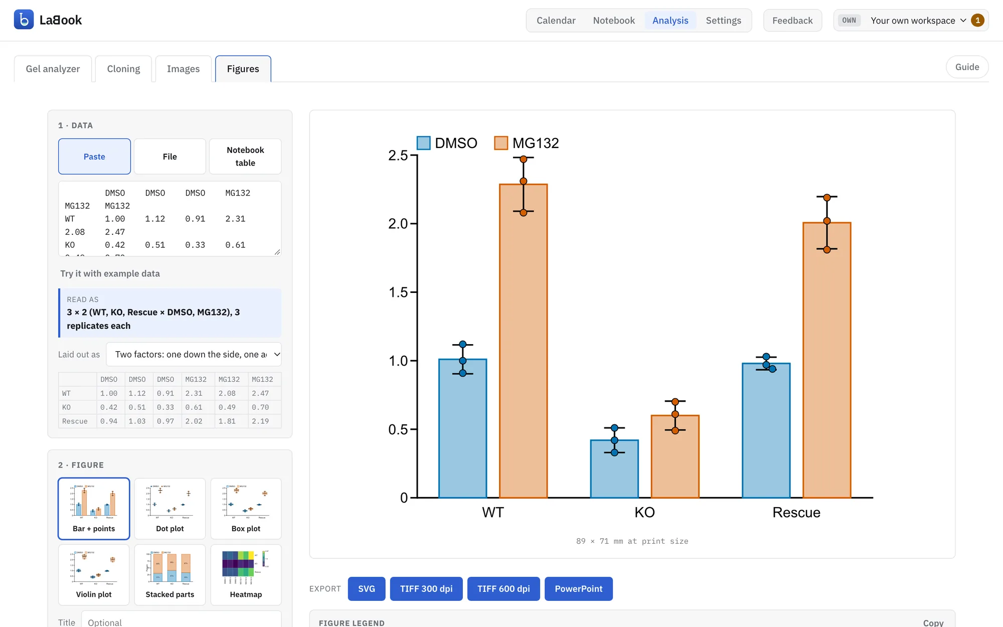The width and height of the screenshot is (1003, 627).
Task: Select the Dot plot figure type
Action: [170, 509]
